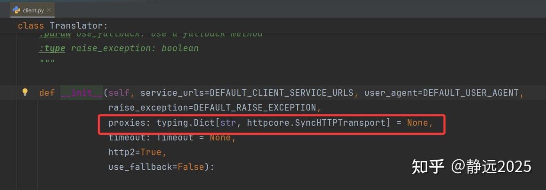Viewport: 546px width, 190px height.
Task: Click the 'http2=True' parameter line
Action: pyautogui.click(x=137, y=152)
